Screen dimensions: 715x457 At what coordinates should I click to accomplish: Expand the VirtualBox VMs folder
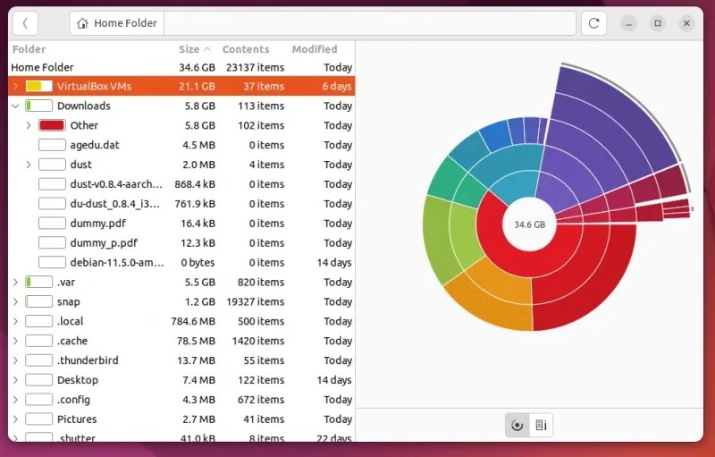click(x=16, y=86)
